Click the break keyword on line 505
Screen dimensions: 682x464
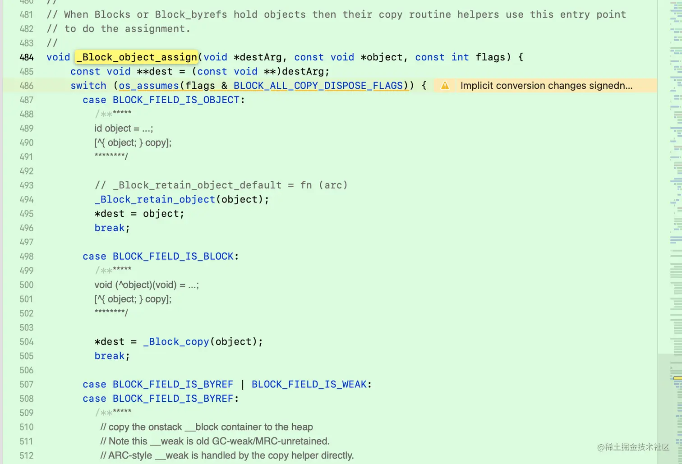pyautogui.click(x=110, y=356)
